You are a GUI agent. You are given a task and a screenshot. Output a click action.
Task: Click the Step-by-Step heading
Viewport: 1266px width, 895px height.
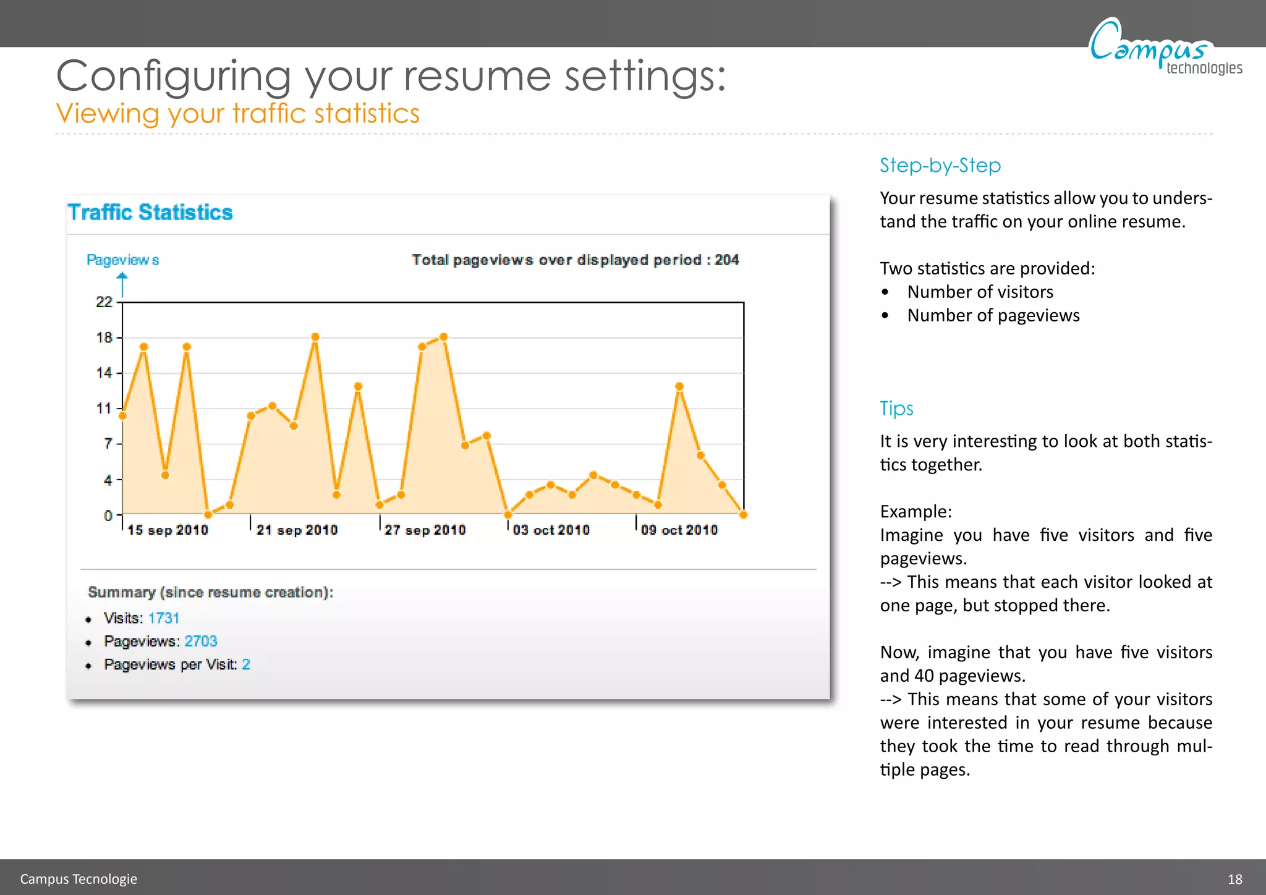940,166
